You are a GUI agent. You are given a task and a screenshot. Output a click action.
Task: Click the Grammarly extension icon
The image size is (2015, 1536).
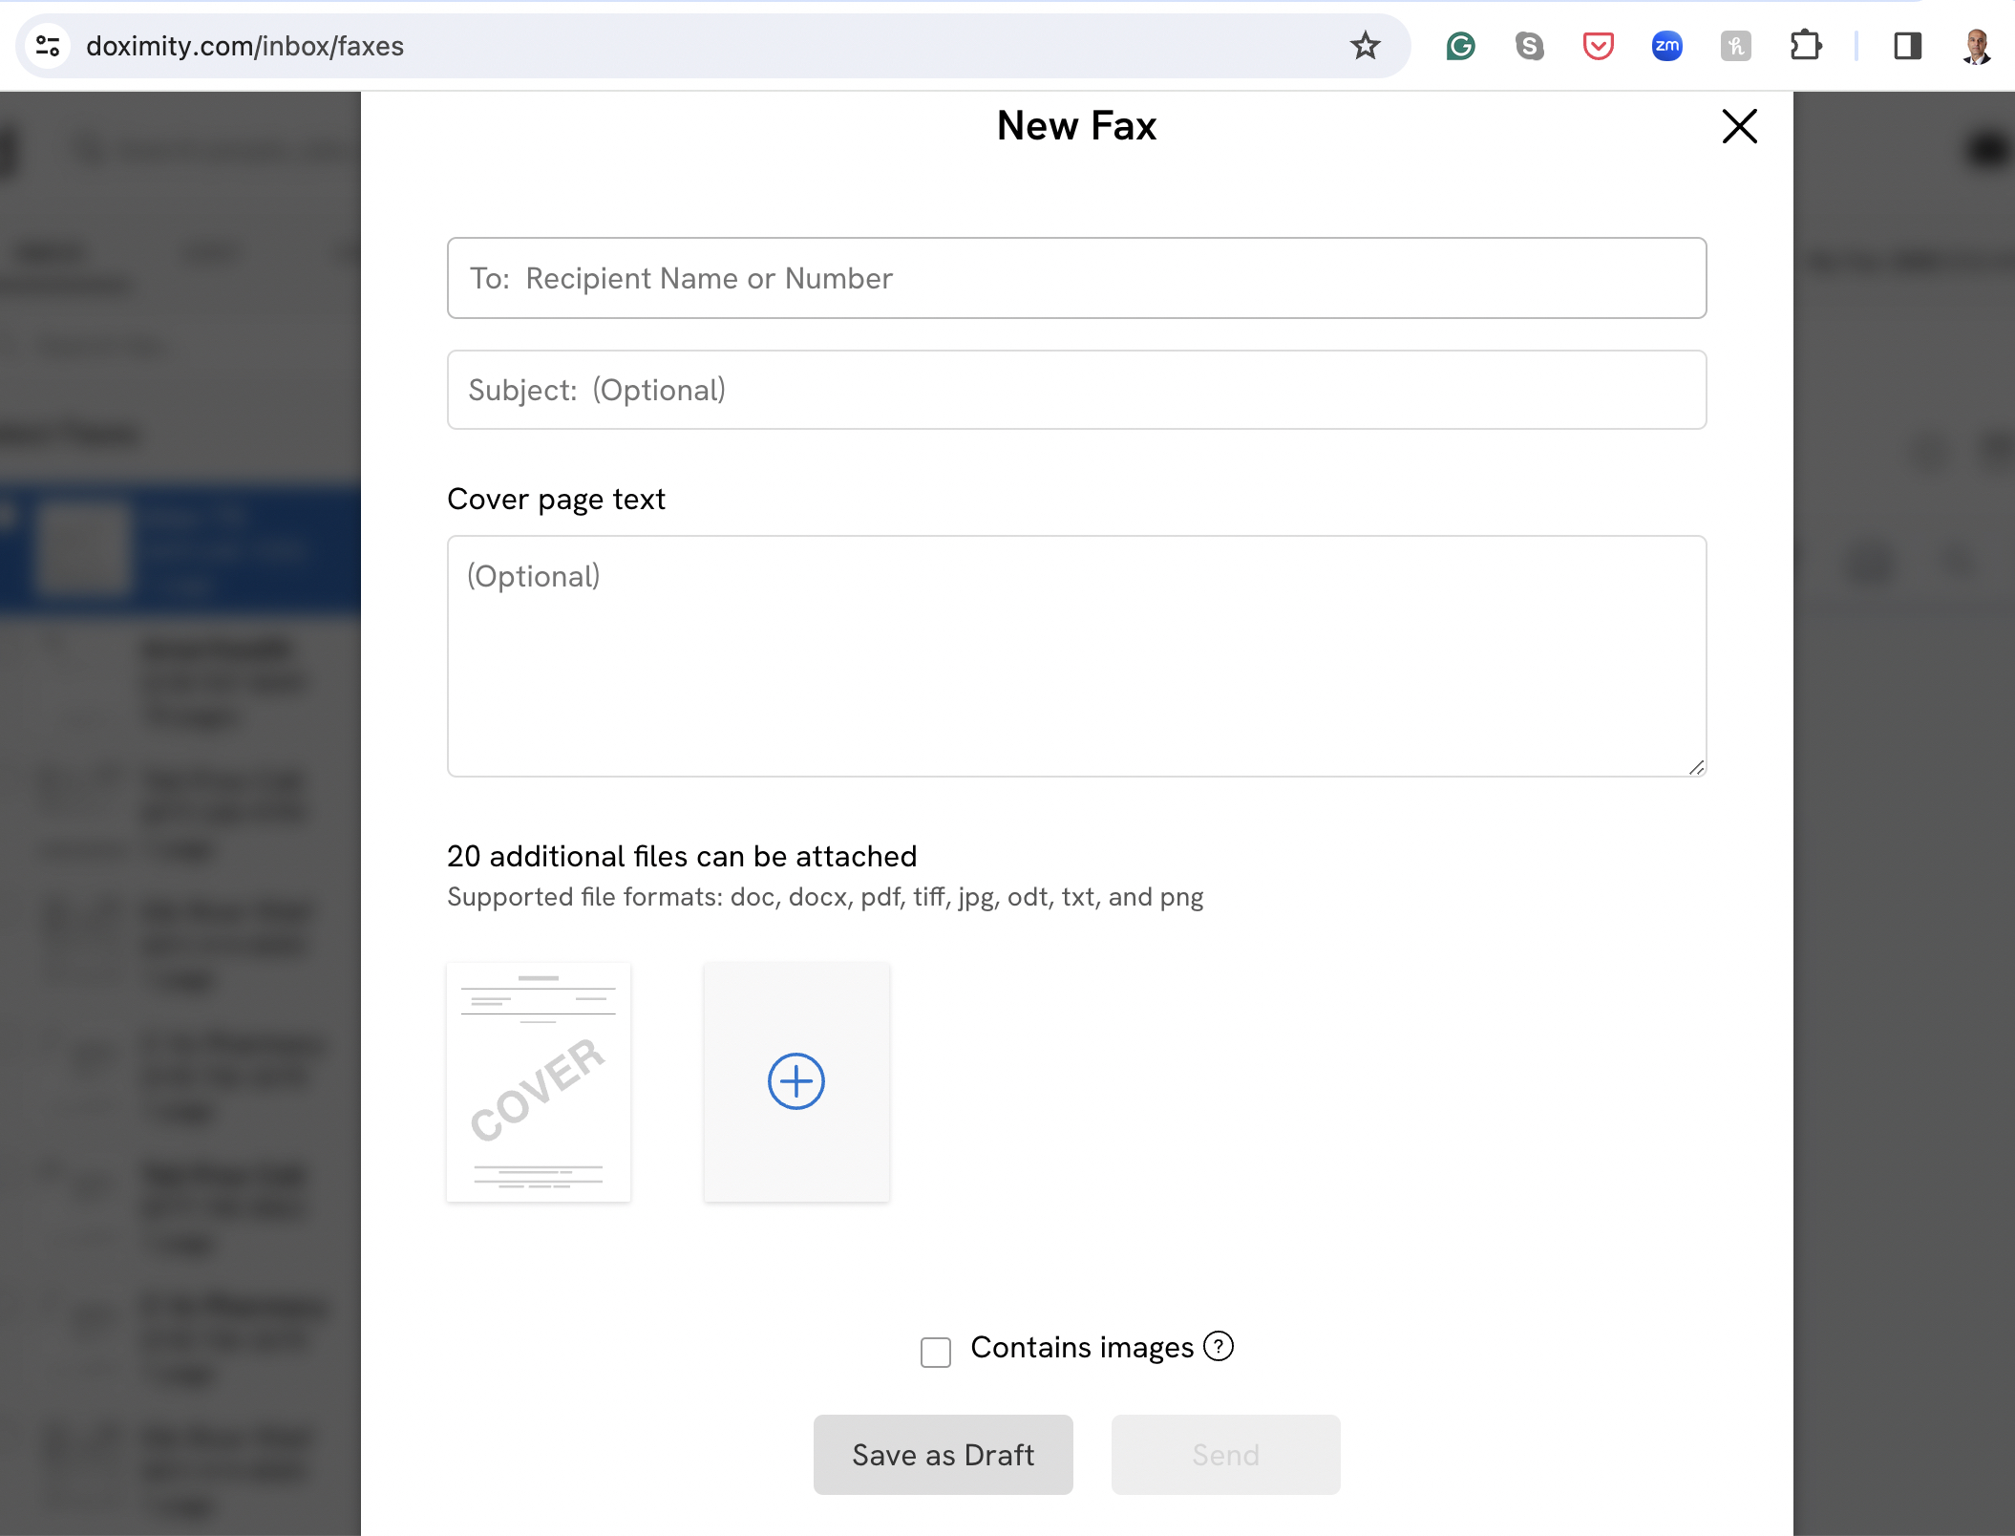click(1460, 45)
